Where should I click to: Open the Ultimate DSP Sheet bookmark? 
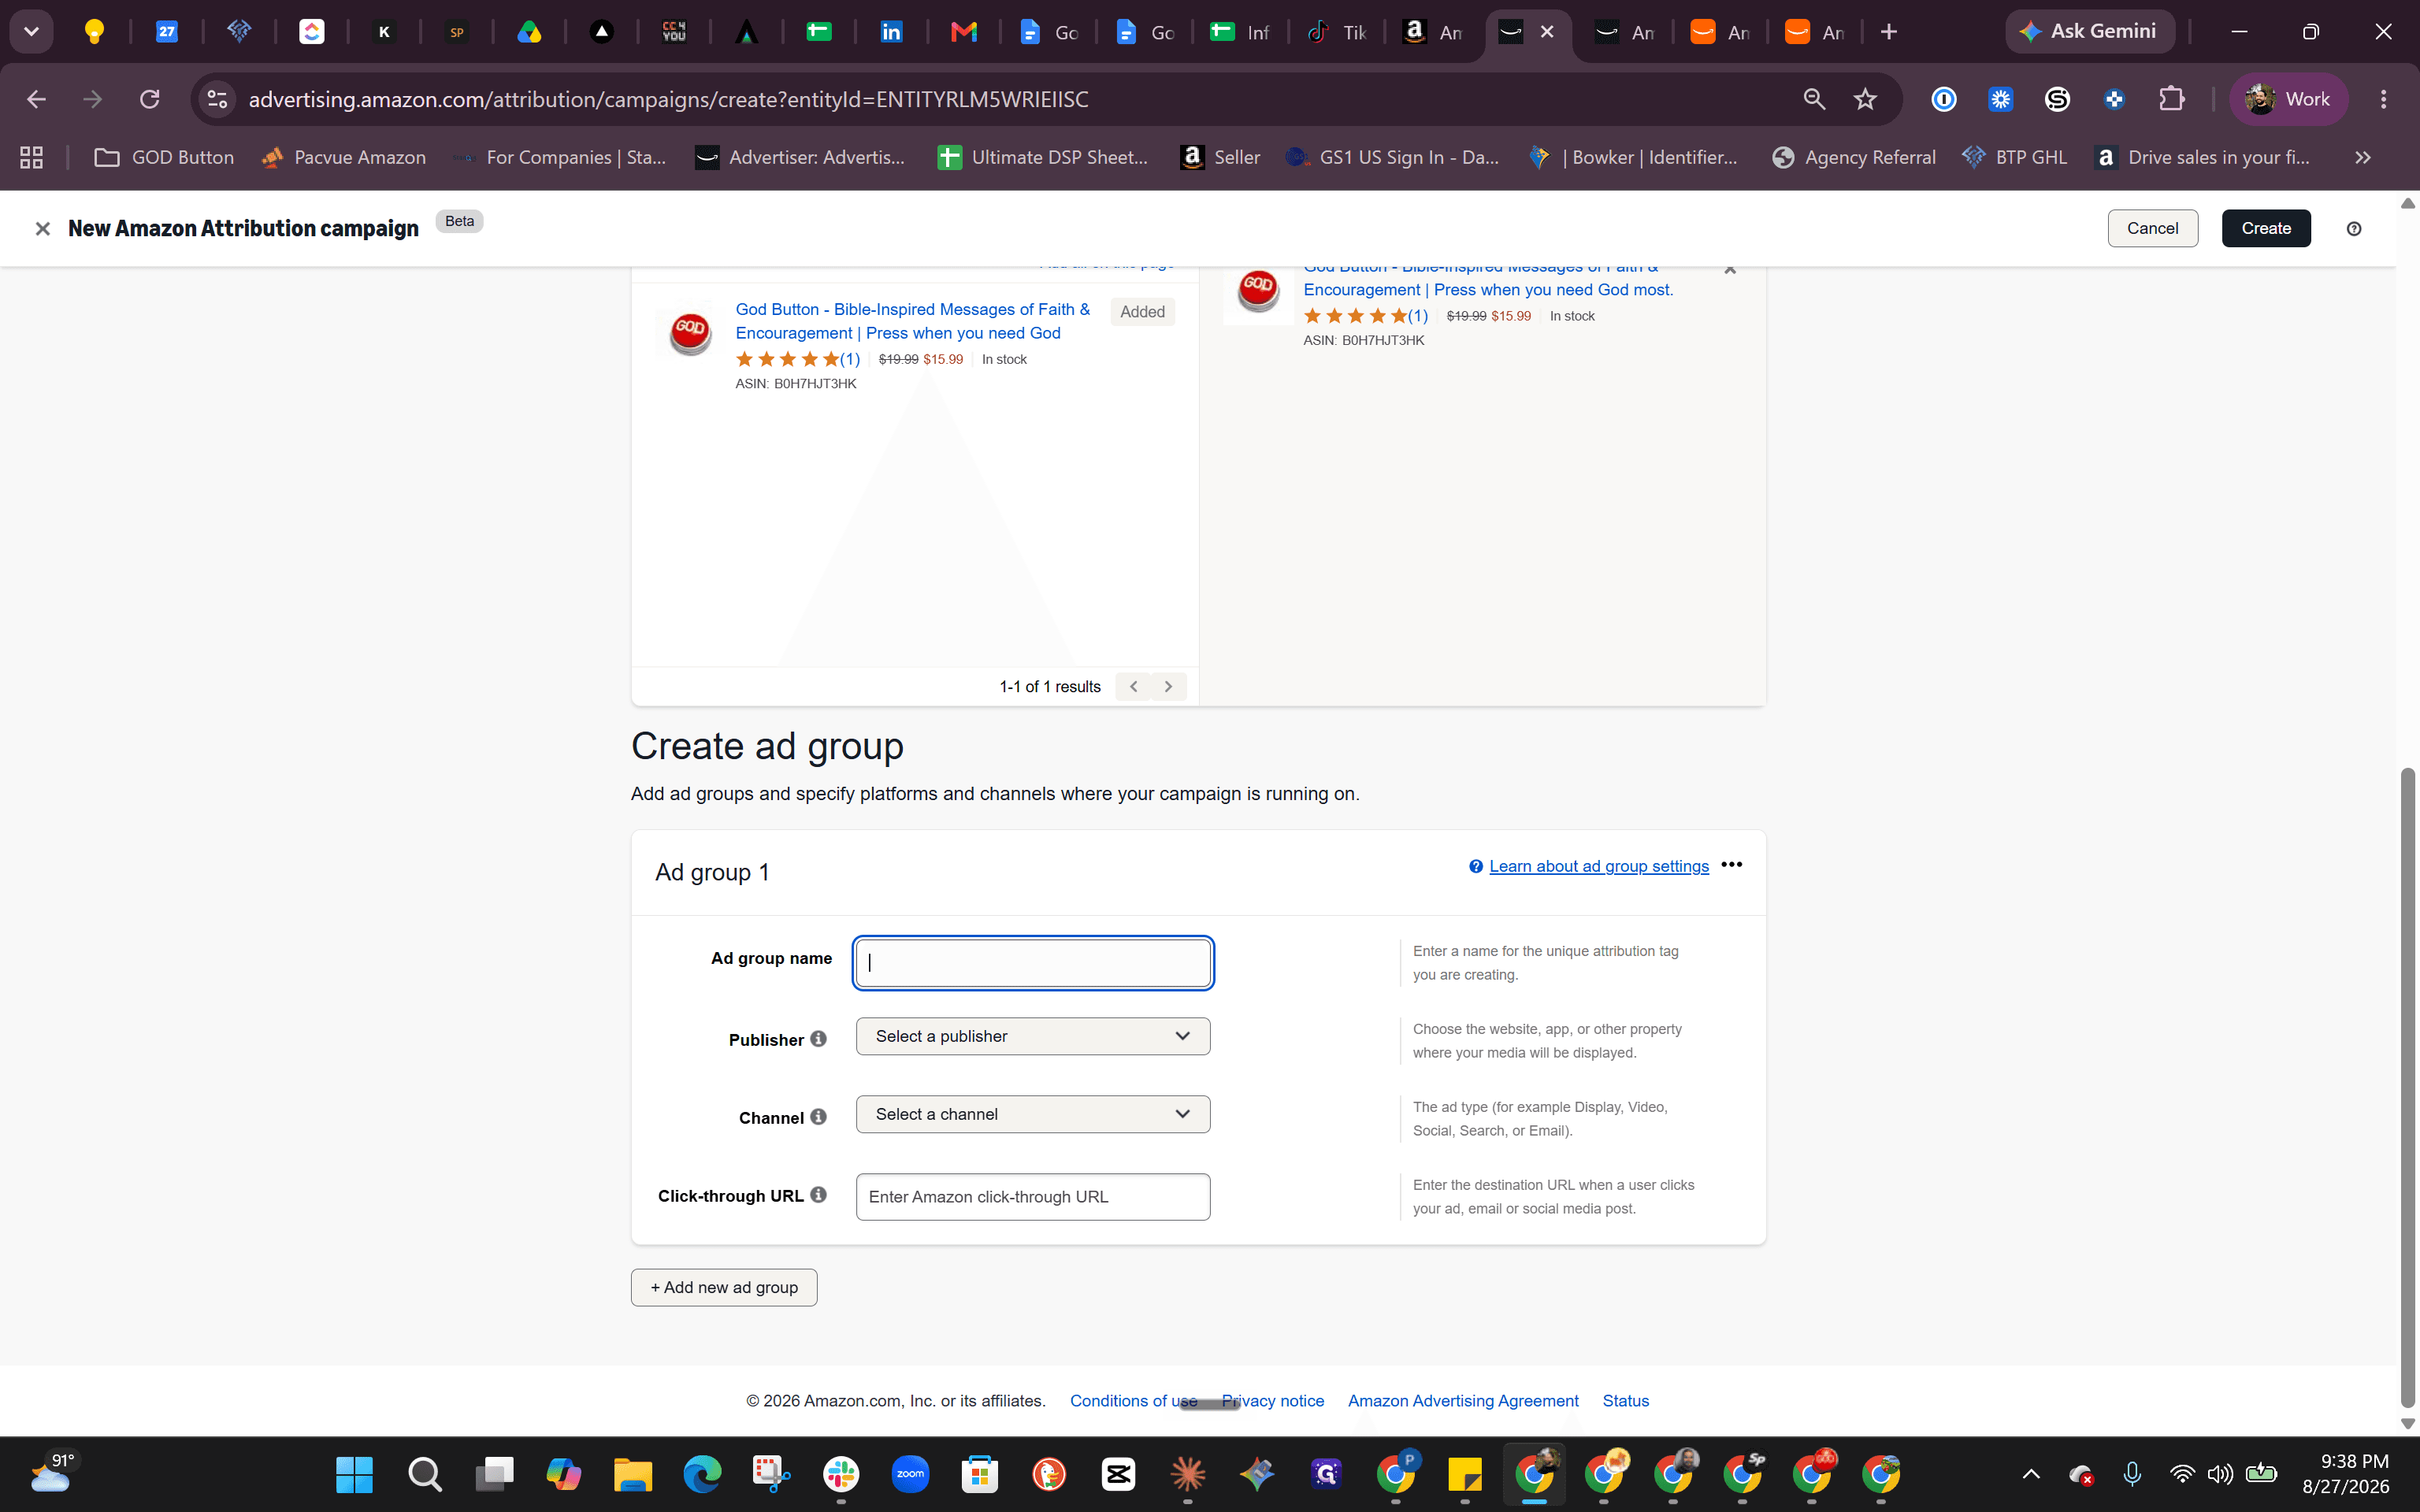pos(1043,157)
